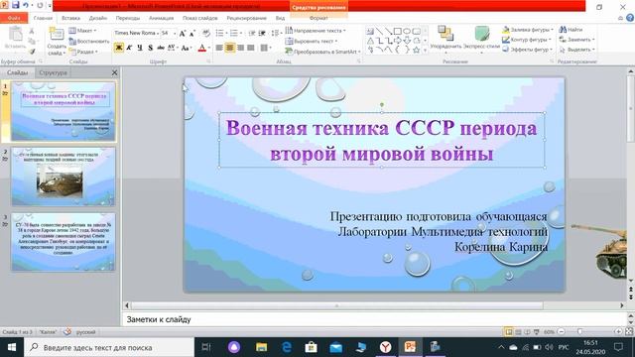The width and height of the screenshot is (635, 357).
Task: Select triangle shape in shapes gallery
Action: [x=370, y=41]
